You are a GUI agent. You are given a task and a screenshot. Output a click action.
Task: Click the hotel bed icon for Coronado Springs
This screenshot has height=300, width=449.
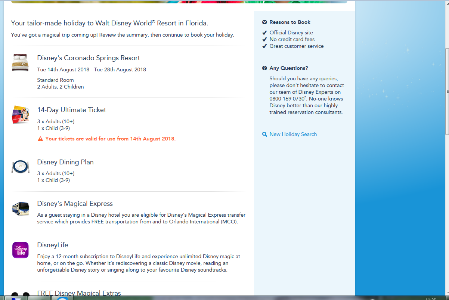click(x=20, y=62)
